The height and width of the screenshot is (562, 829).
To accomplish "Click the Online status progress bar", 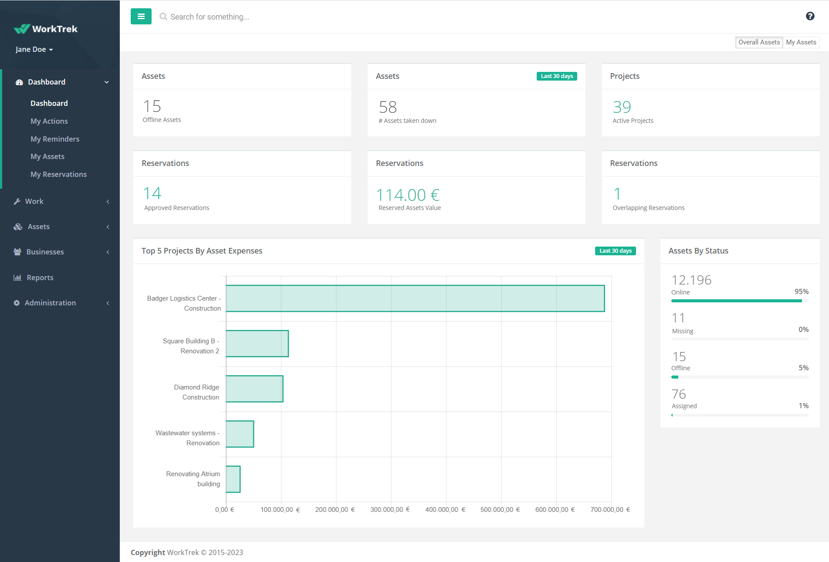I will 739,301.
